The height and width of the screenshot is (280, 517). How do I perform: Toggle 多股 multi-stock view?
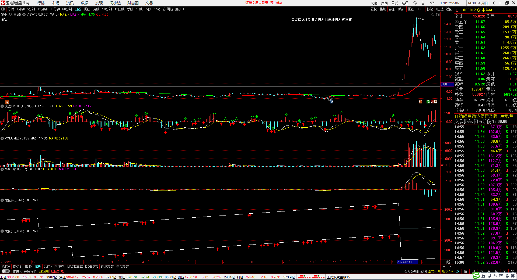(x=392, y=9)
